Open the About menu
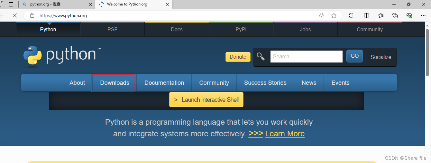The image size is (431, 163). (x=77, y=83)
